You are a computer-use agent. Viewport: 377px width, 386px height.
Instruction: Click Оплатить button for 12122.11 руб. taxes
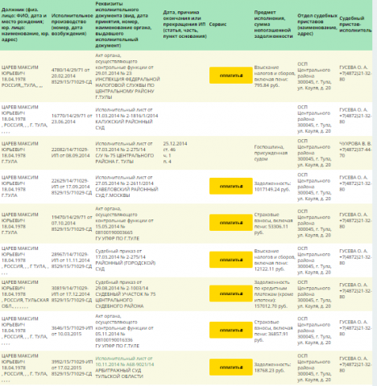pyautogui.click(x=230, y=260)
